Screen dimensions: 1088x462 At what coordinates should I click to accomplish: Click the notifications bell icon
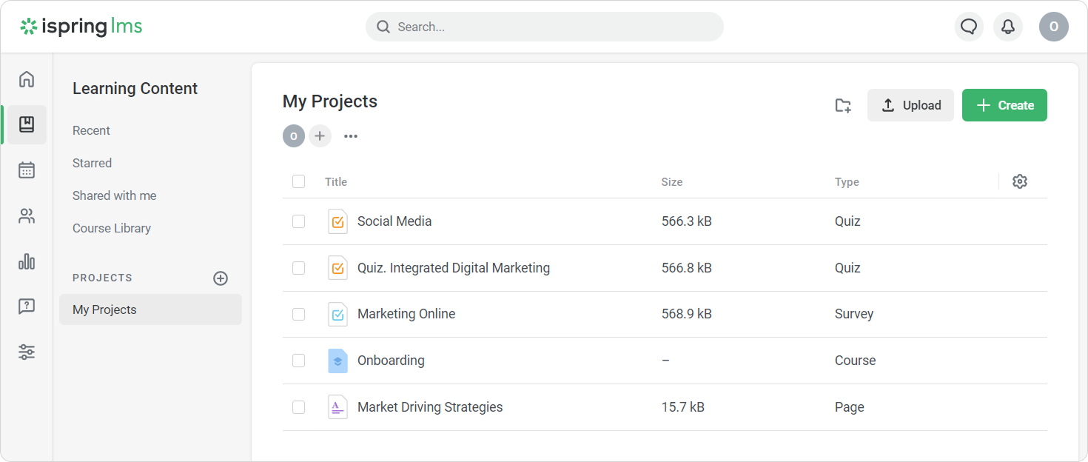pyautogui.click(x=1007, y=27)
